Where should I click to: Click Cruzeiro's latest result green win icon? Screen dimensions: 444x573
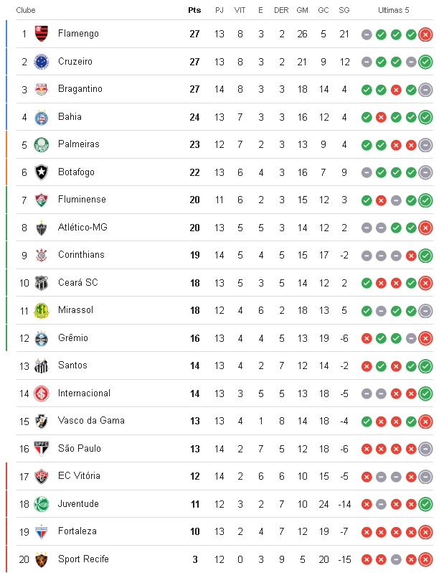point(425,62)
